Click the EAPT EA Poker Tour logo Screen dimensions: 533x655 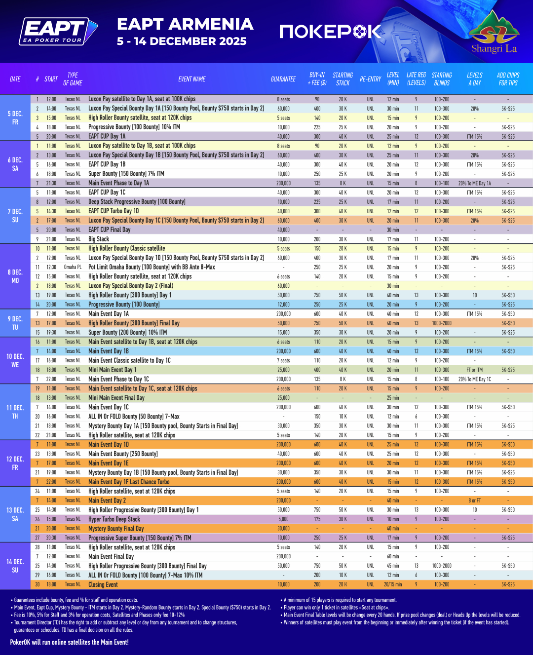[x=58, y=32]
